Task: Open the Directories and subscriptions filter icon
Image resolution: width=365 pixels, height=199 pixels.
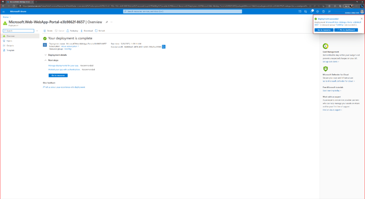Action: coord(305,11)
